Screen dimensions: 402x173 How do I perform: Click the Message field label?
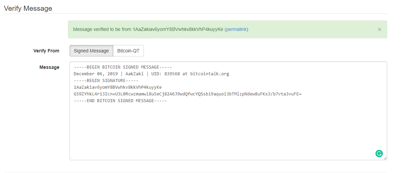(x=49, y=67)
